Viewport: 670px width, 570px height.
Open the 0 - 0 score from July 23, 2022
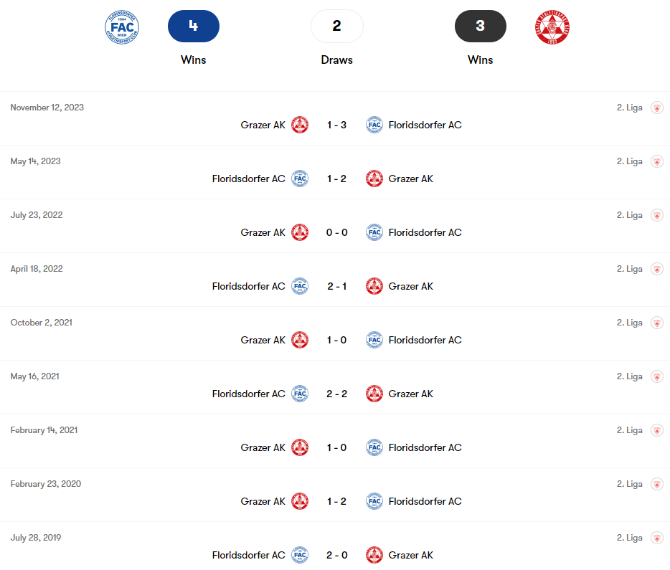pos(336,233)
